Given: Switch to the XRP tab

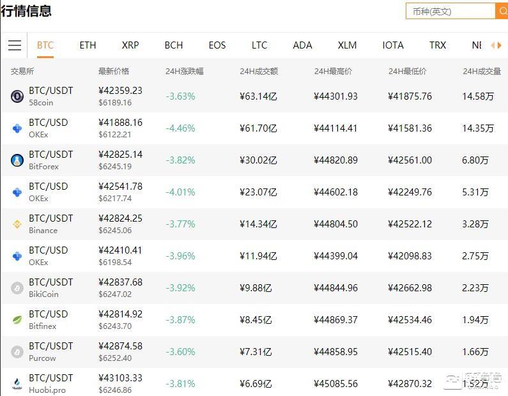Looking at the screenshot, I should pos(130,45).
